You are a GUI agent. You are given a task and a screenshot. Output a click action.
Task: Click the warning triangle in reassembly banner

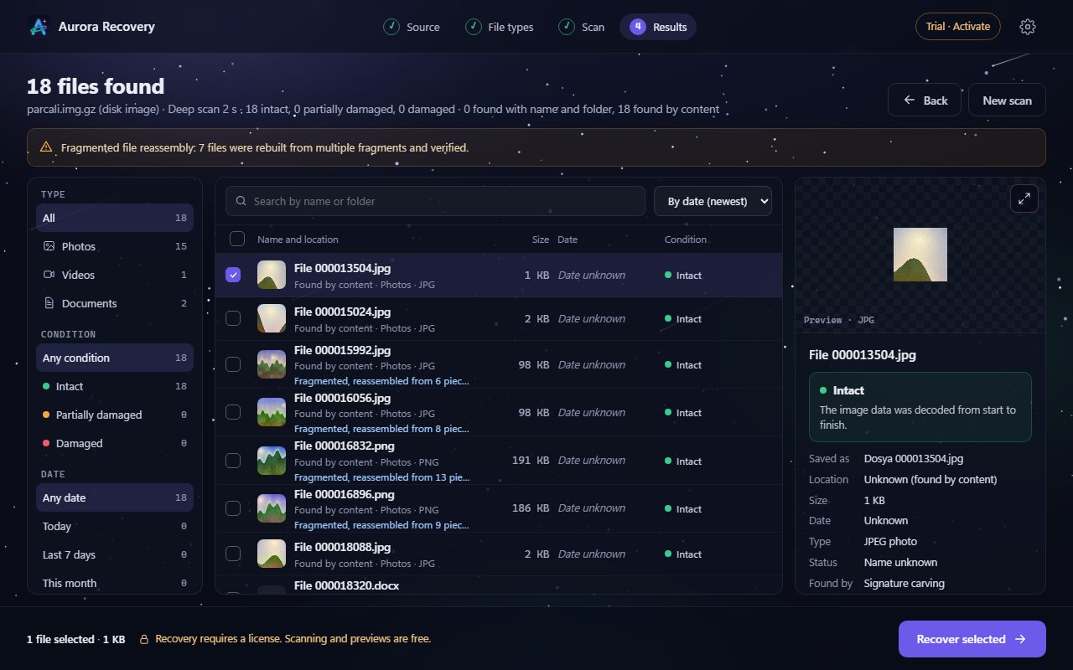[46, 147]
